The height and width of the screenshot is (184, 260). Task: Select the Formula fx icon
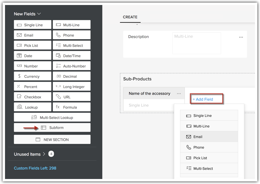point(58,107)
